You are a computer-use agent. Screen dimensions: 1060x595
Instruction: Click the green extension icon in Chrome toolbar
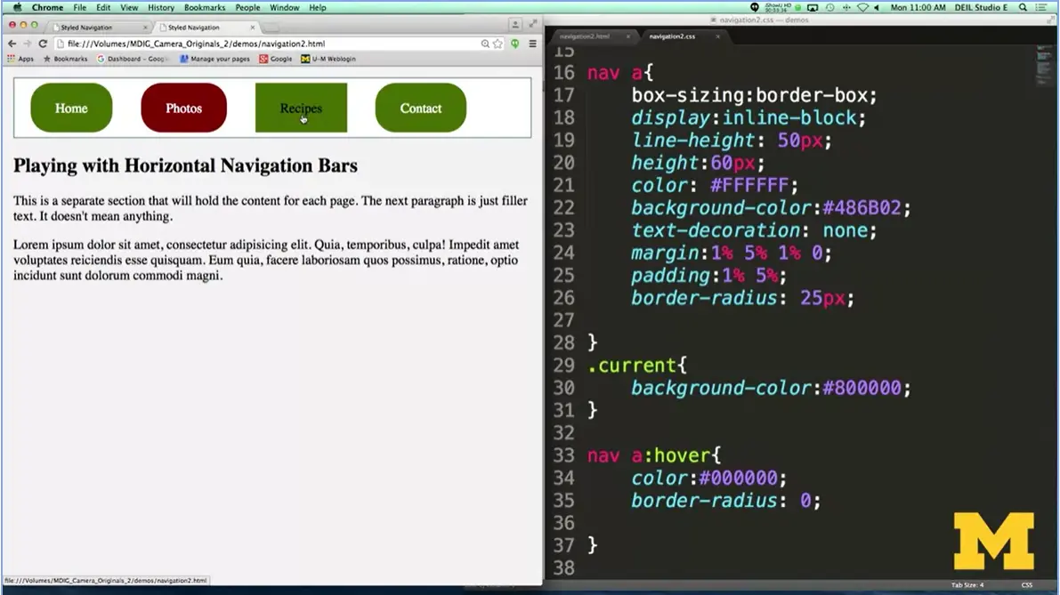pyautogui.click(x=515, y=44)
